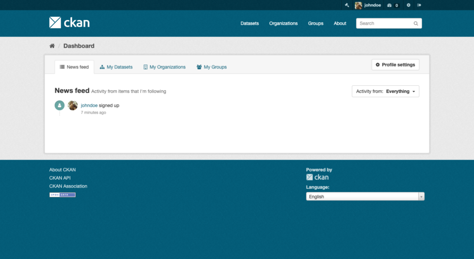Screen dimensions: 474x259
Task: Click the CKAN logo in the header
Action: click(70, 23)
